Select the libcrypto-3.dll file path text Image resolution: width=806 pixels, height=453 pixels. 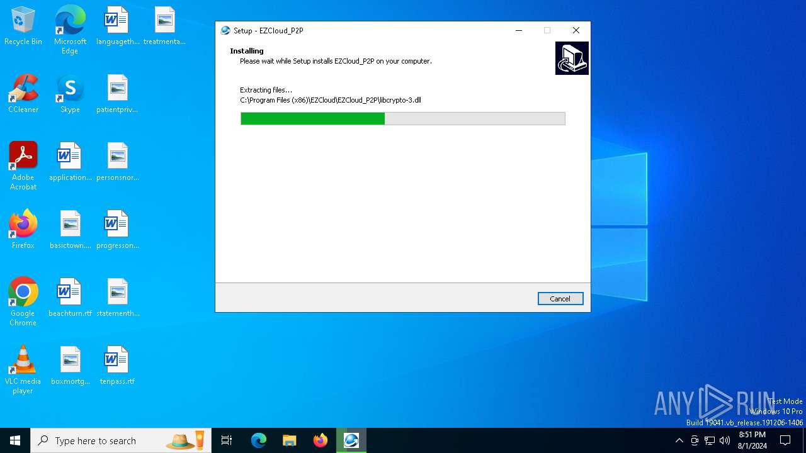(x=331, y=100)
